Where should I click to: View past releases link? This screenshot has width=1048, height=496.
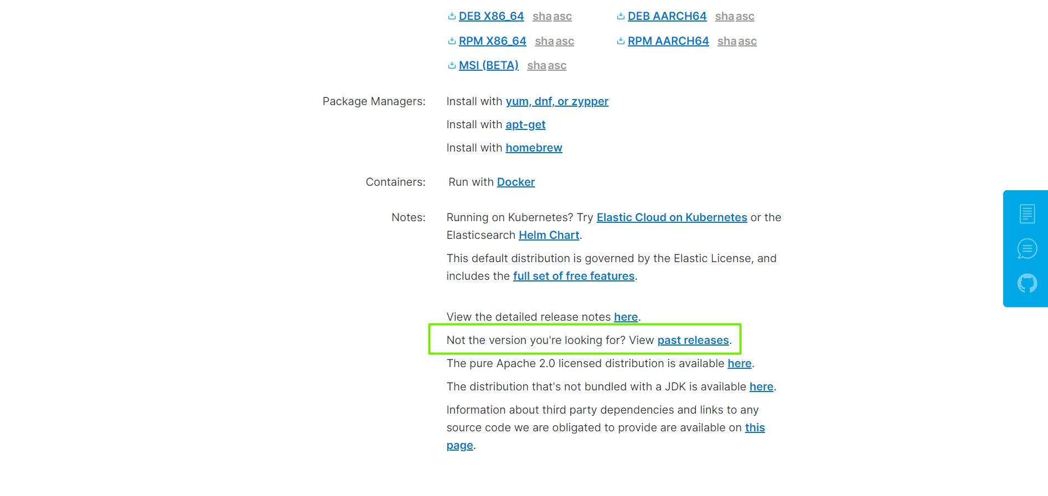click(x=693, y=340)
